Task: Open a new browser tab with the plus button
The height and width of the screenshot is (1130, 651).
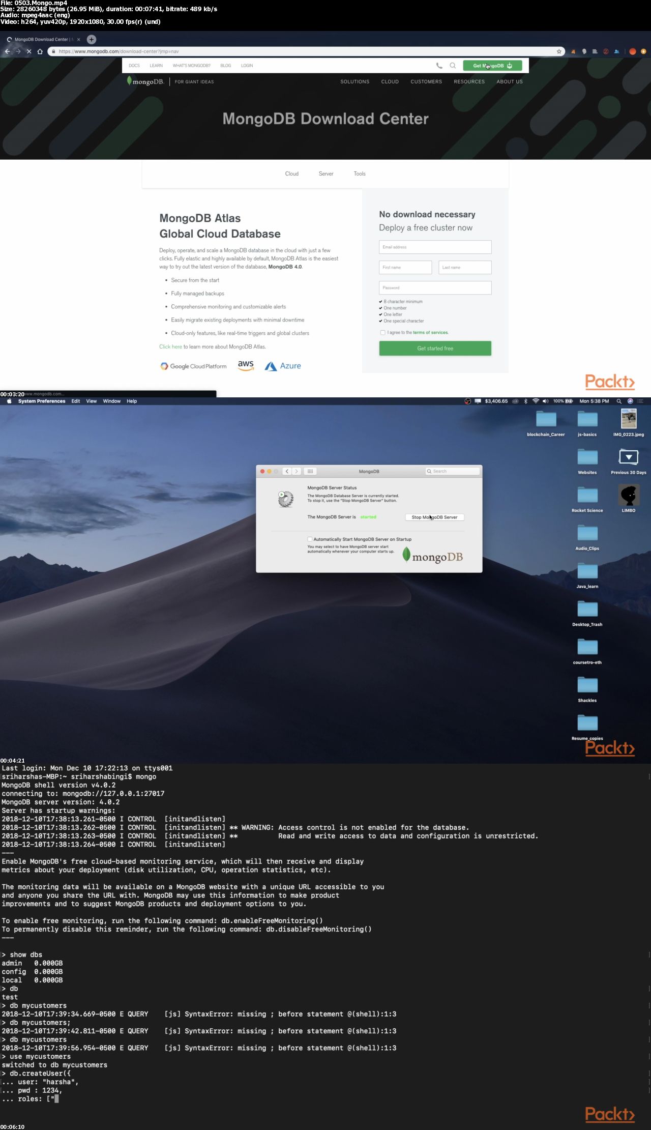Action: coord(92,39)
